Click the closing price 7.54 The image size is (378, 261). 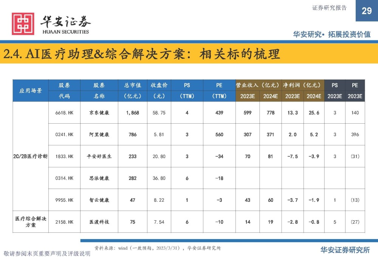[x=159, y=222]
